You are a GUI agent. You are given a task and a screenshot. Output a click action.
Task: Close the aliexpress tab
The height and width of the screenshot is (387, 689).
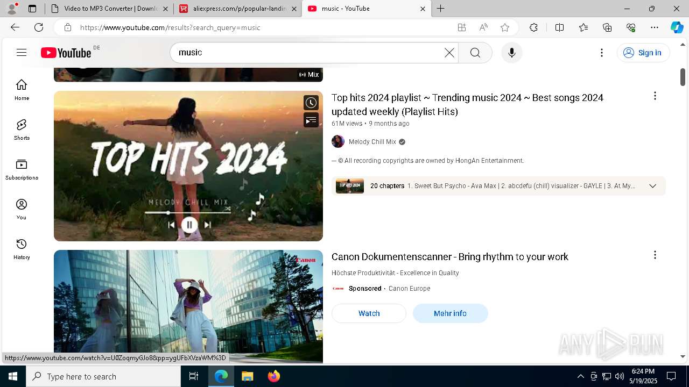[x=294, y=9]
